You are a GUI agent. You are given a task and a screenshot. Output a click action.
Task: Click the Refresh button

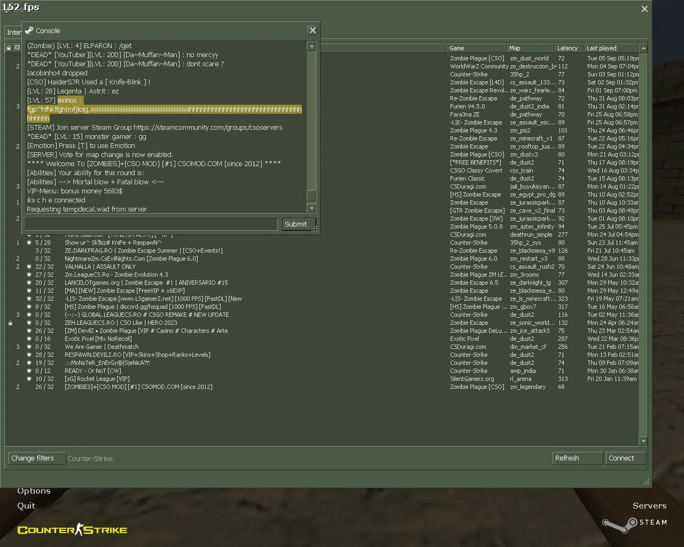pyautogui.click(x=578, y=458)
